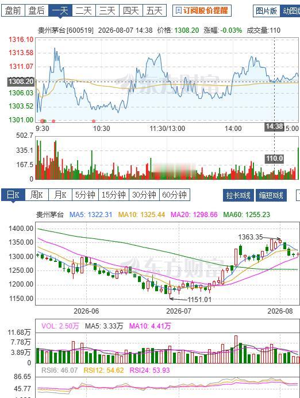The image size is (300, 398).
Task: Switch to the 60分钟 K-line tab
Action: 175,195
